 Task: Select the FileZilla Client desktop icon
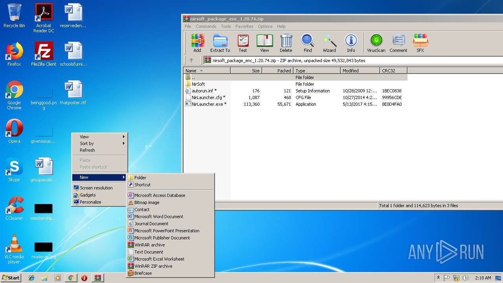(x=44, y=54)
